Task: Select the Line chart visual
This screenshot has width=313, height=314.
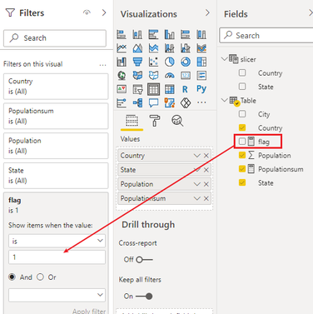Action: pyautogui.click(x=122, y=48)
